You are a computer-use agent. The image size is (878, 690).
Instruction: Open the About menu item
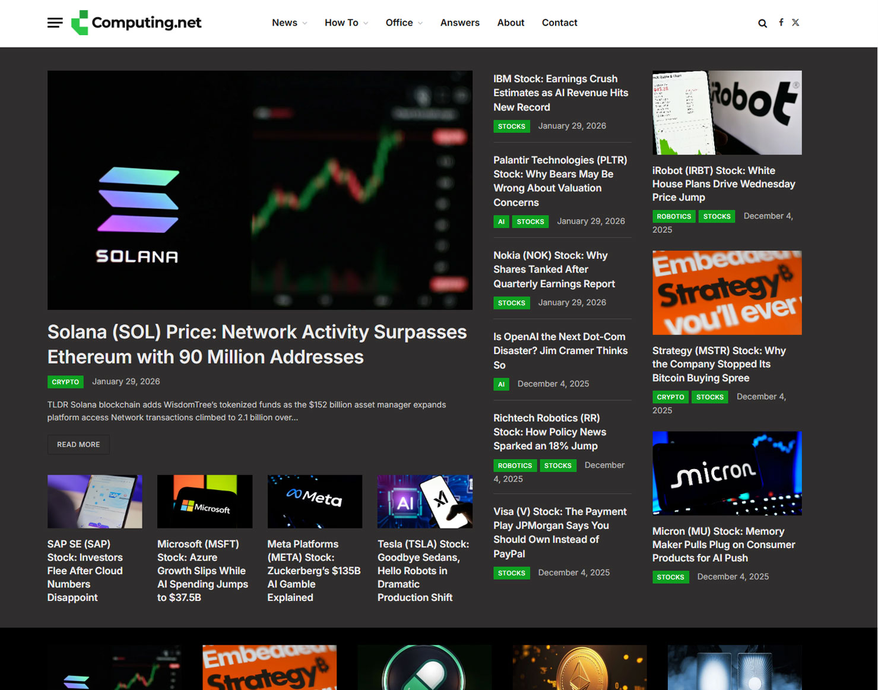tap(511, 23)
